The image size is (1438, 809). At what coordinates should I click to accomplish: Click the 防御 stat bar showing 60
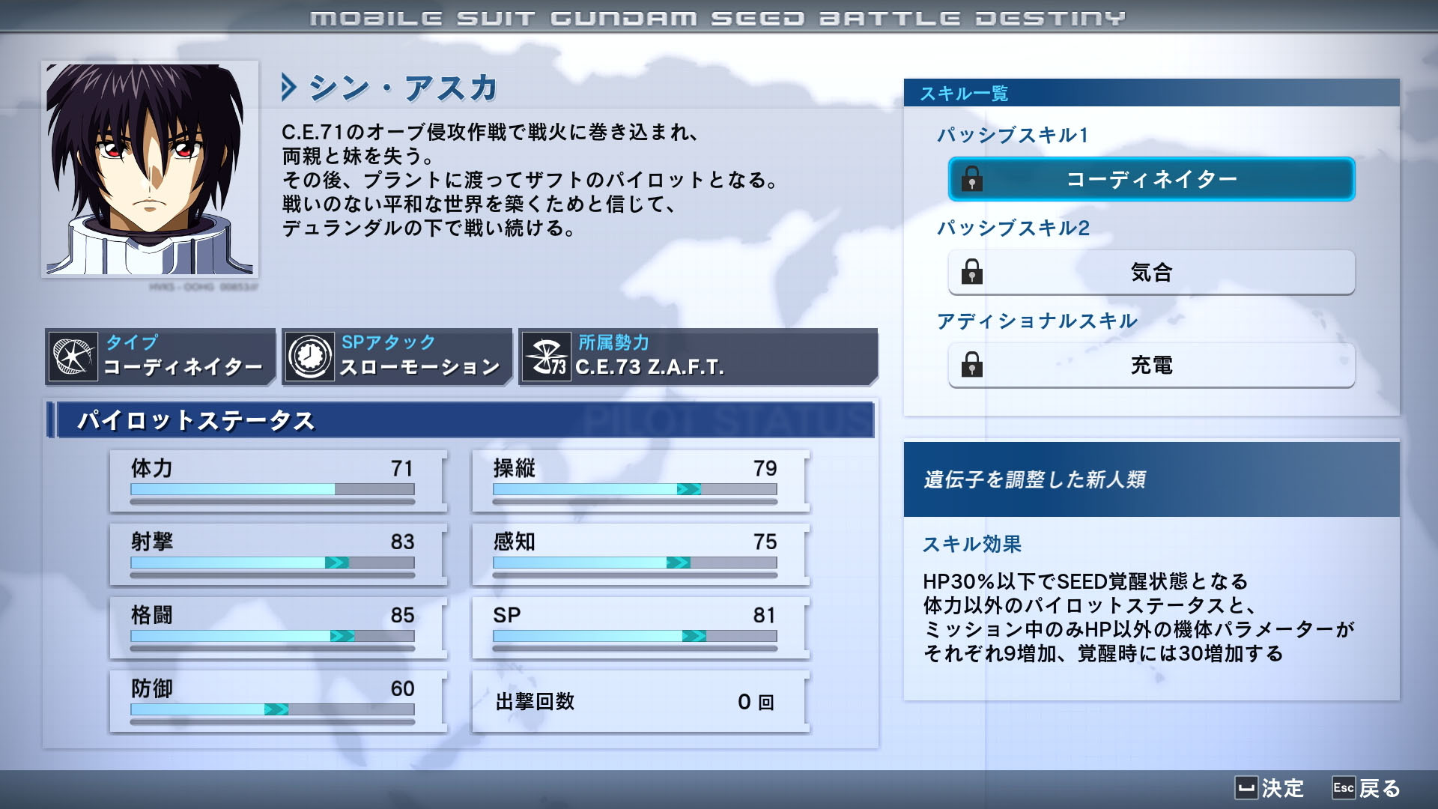(x=273, y=709)
